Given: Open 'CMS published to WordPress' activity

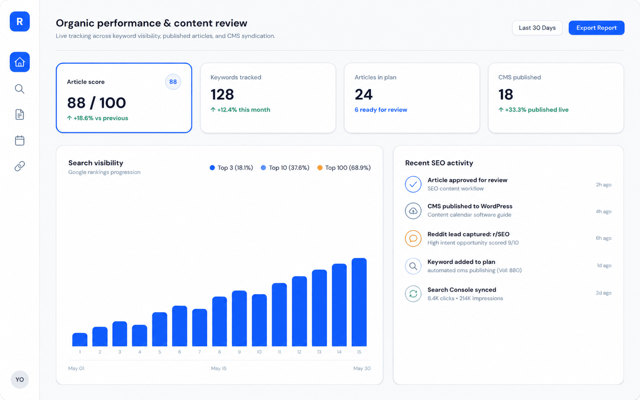Looking at the screenshot, I should [508, 211].
